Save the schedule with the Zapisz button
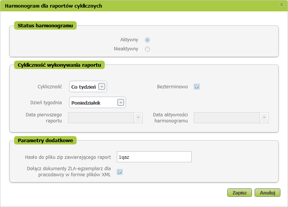The image size is (288, 207). [239, 193]
